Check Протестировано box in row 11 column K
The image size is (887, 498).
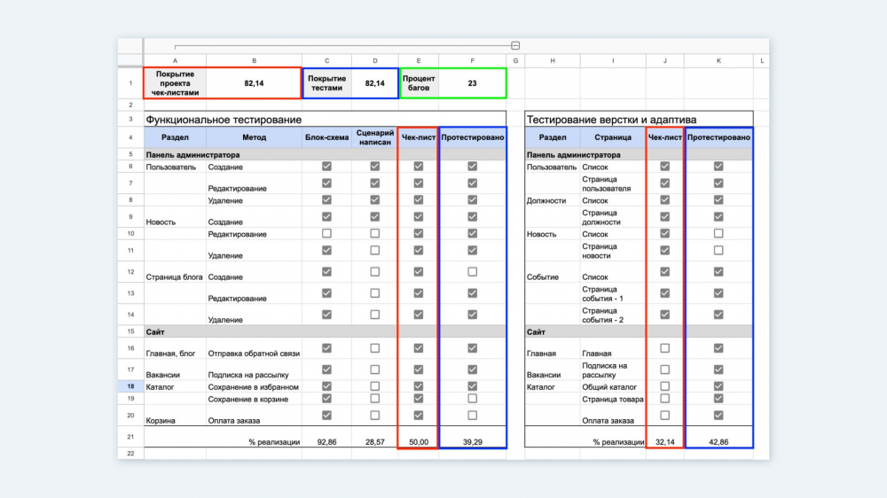point(718,251)
